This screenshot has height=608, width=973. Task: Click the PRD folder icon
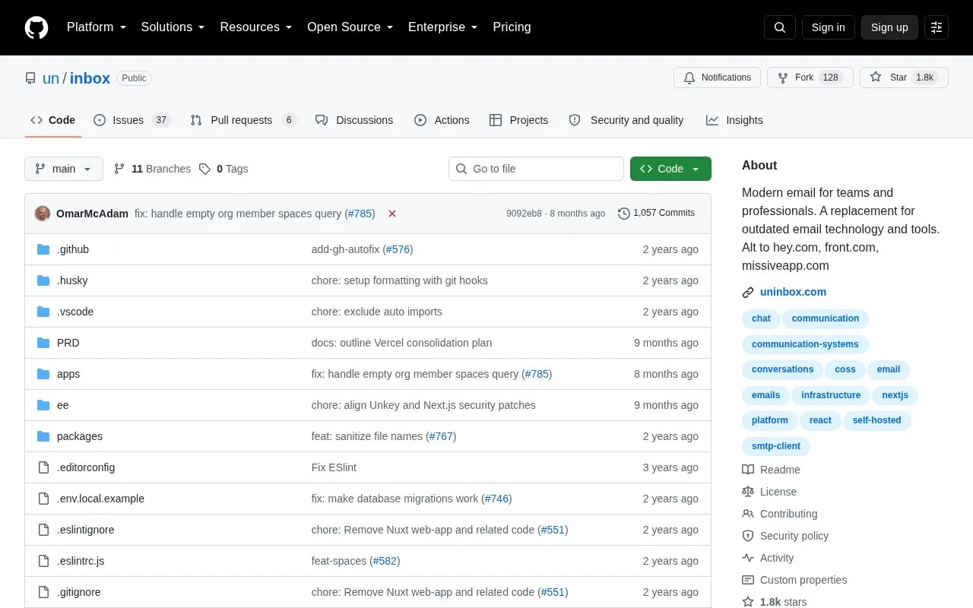(43, 343)
